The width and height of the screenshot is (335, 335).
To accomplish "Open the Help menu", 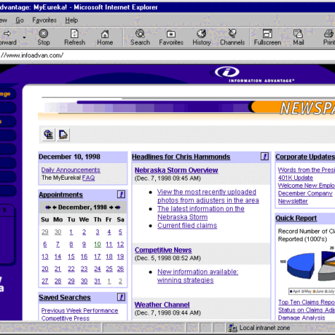I will click(x=71, y=20).
